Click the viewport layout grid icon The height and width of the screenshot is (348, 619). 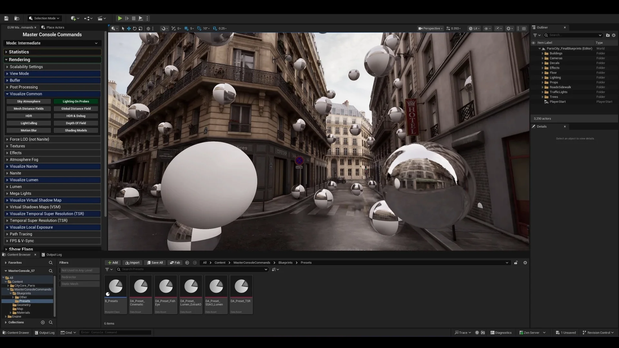coord(524,28)
